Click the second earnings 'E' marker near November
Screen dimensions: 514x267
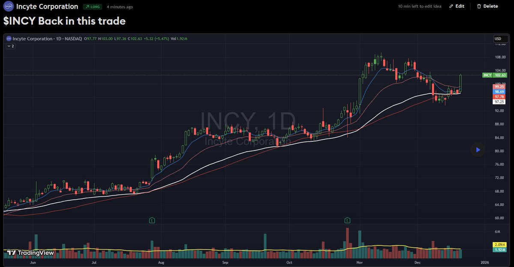[x=347, y=220]
